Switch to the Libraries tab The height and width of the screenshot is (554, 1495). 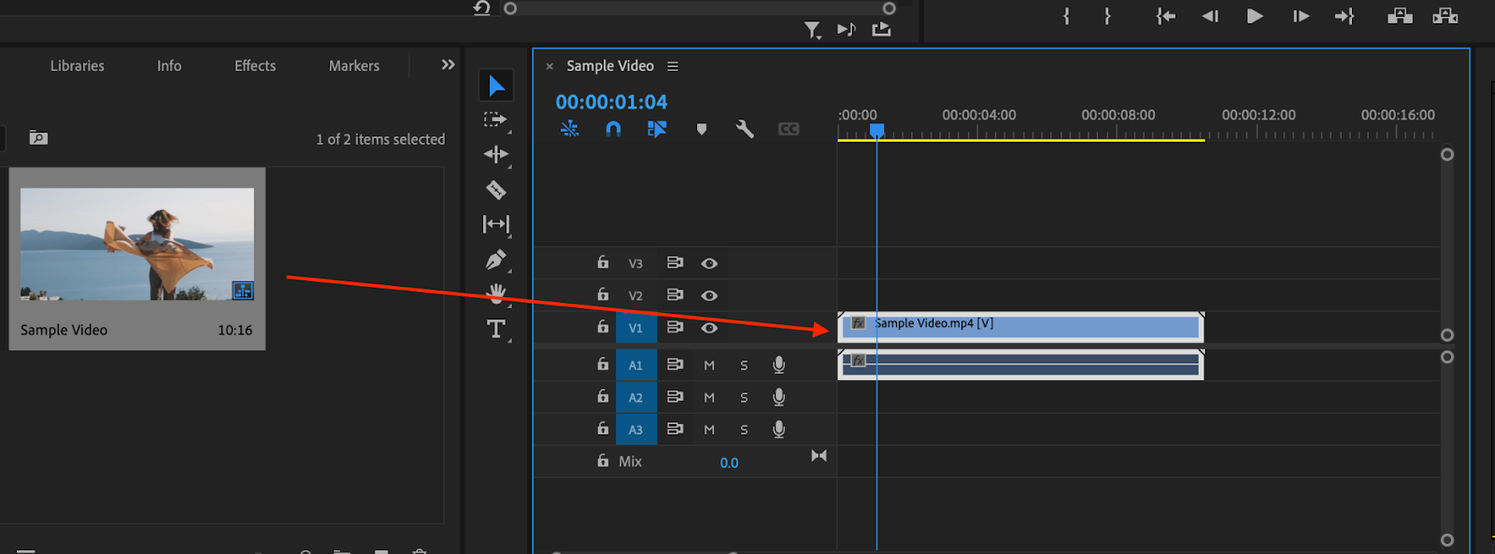tap(78, 65)
